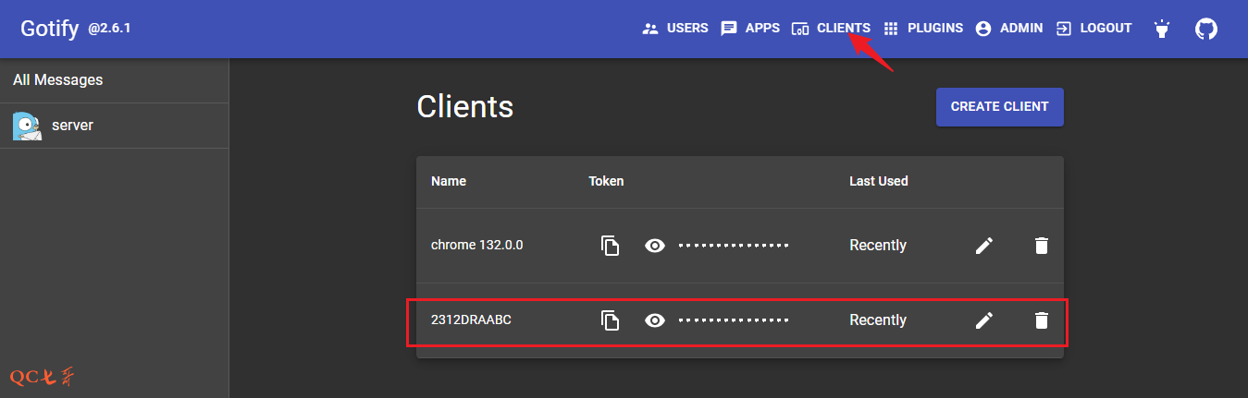Toggle the light/dark theme bulb icon
Image resolution: width=1248 pixels, height=398 pixels.
pos(1161,29)
